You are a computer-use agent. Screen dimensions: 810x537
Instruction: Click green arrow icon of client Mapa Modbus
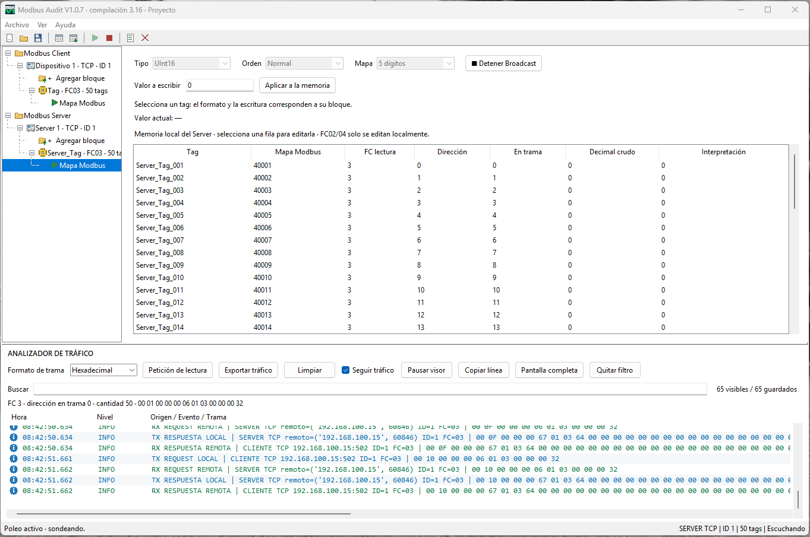pos(55,103)
